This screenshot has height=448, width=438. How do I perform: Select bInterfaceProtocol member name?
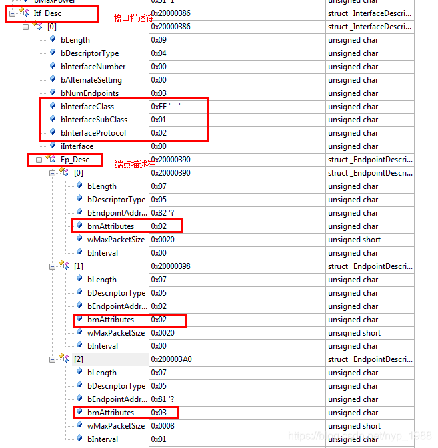pyautogui.click(x=93, y=133)
